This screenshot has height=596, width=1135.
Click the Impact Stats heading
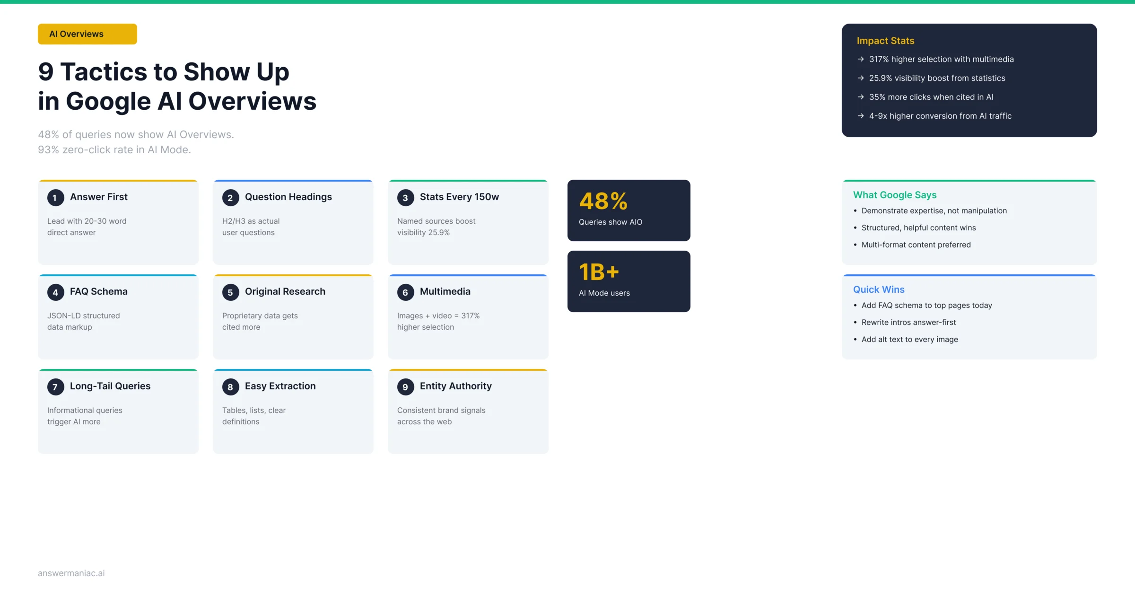(885, 41)
